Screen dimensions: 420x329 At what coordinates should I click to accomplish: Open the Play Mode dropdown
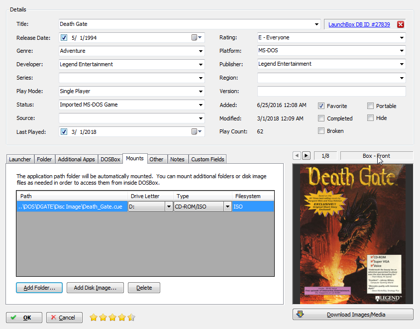201,92
